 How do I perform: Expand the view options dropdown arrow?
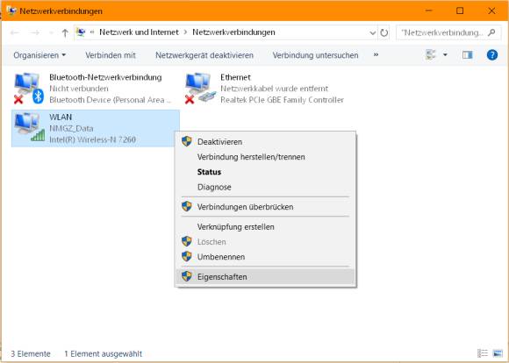pyautogui.click(x=445, y=55)
